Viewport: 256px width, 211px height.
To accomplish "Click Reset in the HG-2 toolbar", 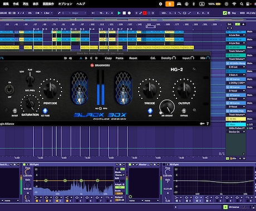I will 133,58.
